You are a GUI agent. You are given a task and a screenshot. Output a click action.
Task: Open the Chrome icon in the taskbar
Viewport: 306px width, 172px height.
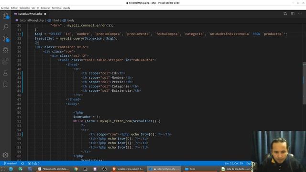pos(76,169)
